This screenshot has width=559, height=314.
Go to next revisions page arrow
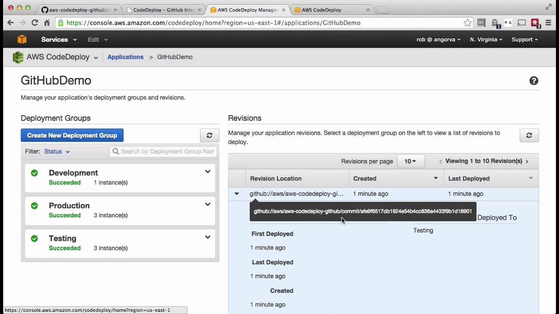527,161
